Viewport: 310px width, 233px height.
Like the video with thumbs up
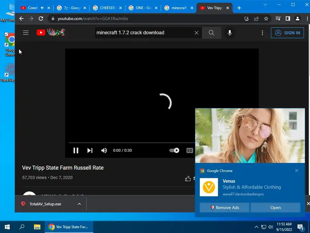pos(188,179)
